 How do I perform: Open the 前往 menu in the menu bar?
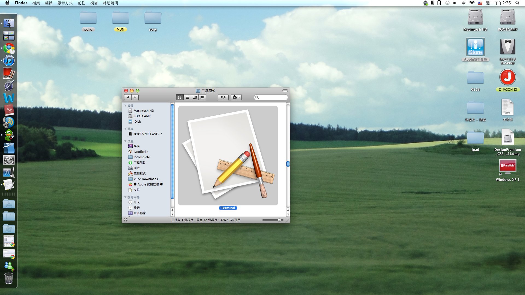pos(81,3)
